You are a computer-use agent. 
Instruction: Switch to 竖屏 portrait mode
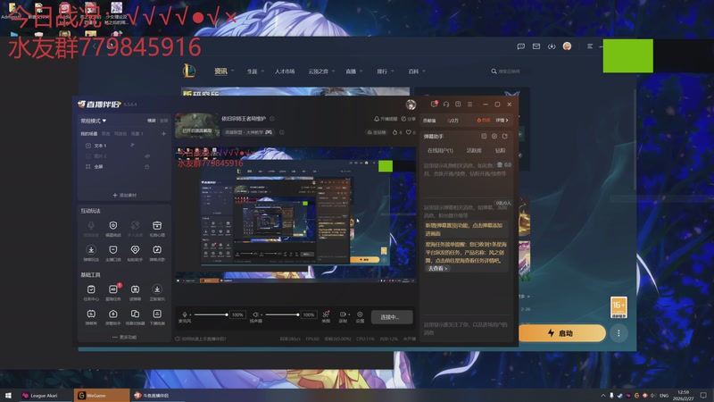(163, 121)
